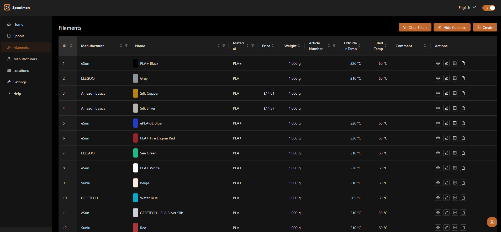This screenshot has height=232, width=501.
Task: Click the filter funnel icon in Manufacturer column
Action: [x=126, y=46]
